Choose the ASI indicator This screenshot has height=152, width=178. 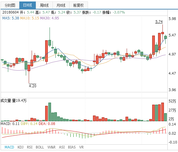tap(62, 147)
